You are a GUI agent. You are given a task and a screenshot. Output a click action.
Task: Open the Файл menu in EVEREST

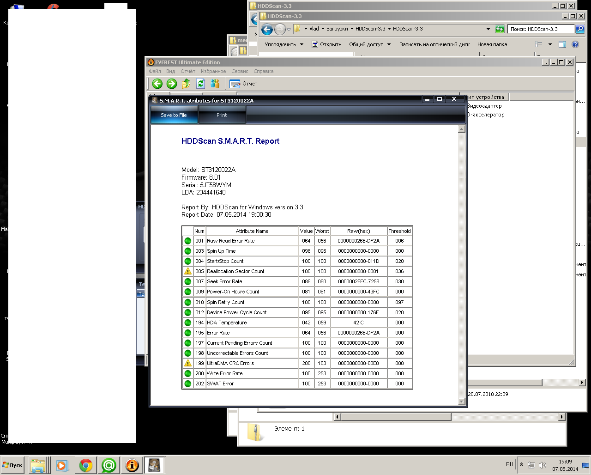click(x=155, y=71)
